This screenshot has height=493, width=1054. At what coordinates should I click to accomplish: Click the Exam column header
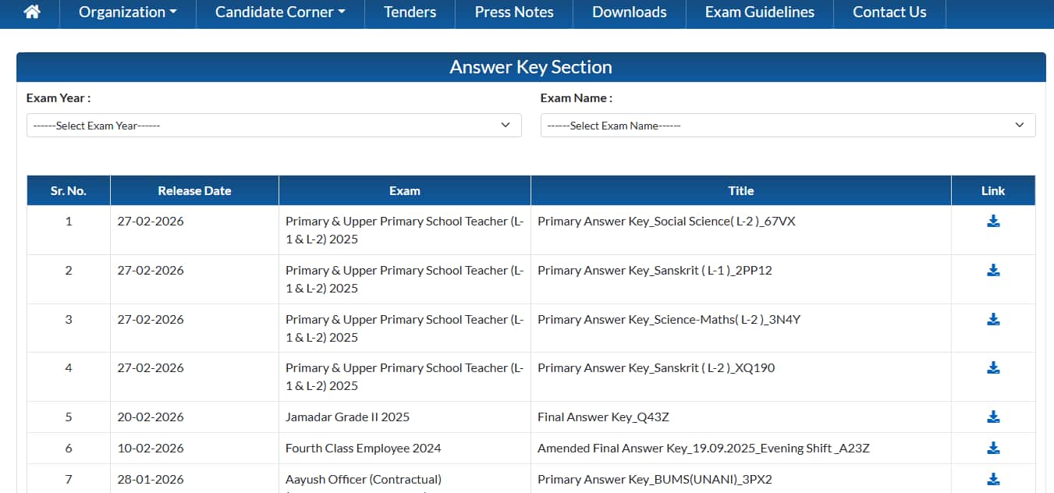click(404, 191)
